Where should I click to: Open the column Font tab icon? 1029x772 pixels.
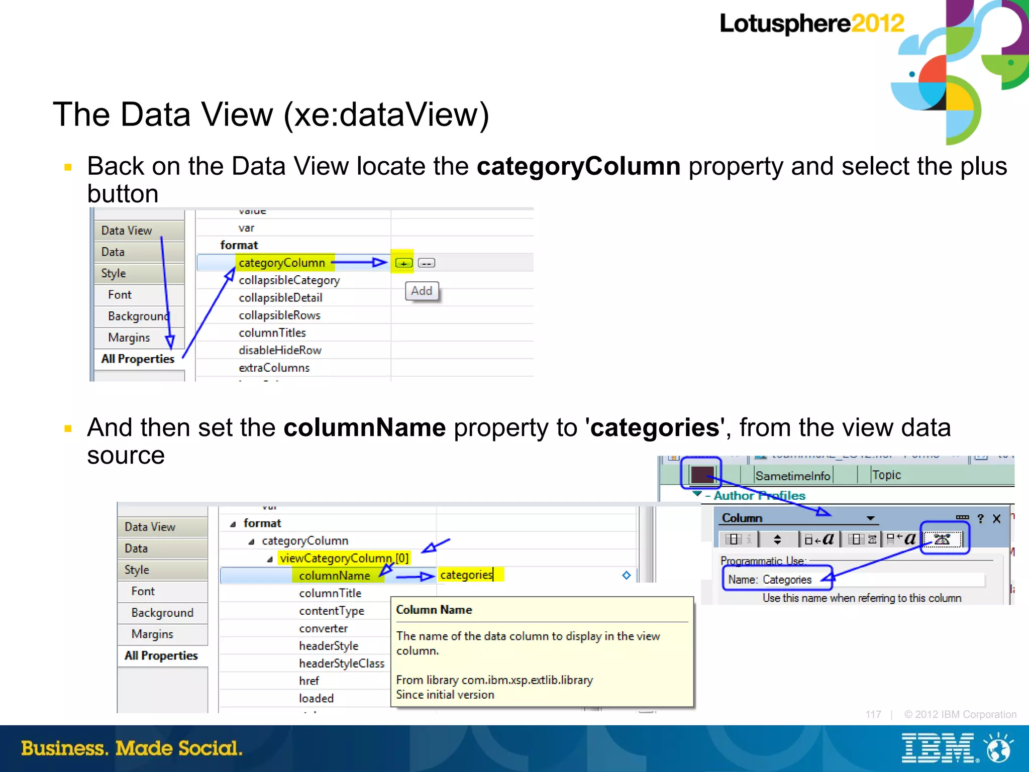(x=819, y=539)
